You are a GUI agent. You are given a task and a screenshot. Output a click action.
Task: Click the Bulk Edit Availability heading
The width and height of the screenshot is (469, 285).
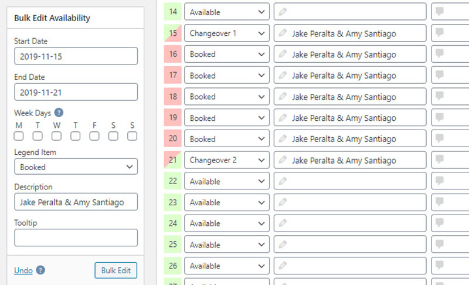(x=52, y=18)
